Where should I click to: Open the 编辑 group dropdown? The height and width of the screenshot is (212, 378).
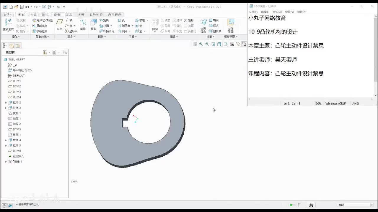[174, 37]
